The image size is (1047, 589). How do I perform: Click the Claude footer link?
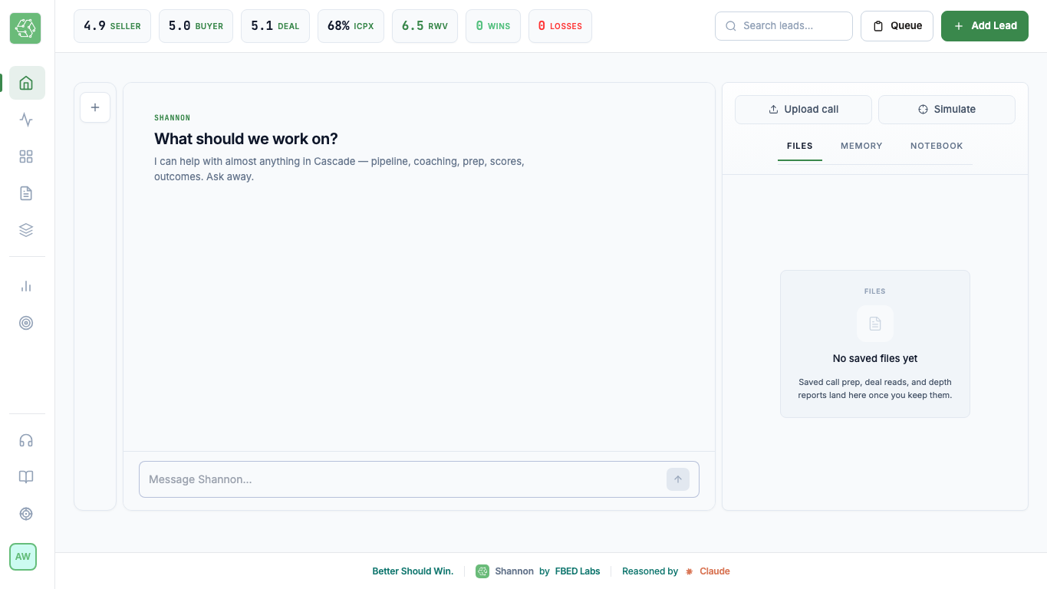(715, 571)
